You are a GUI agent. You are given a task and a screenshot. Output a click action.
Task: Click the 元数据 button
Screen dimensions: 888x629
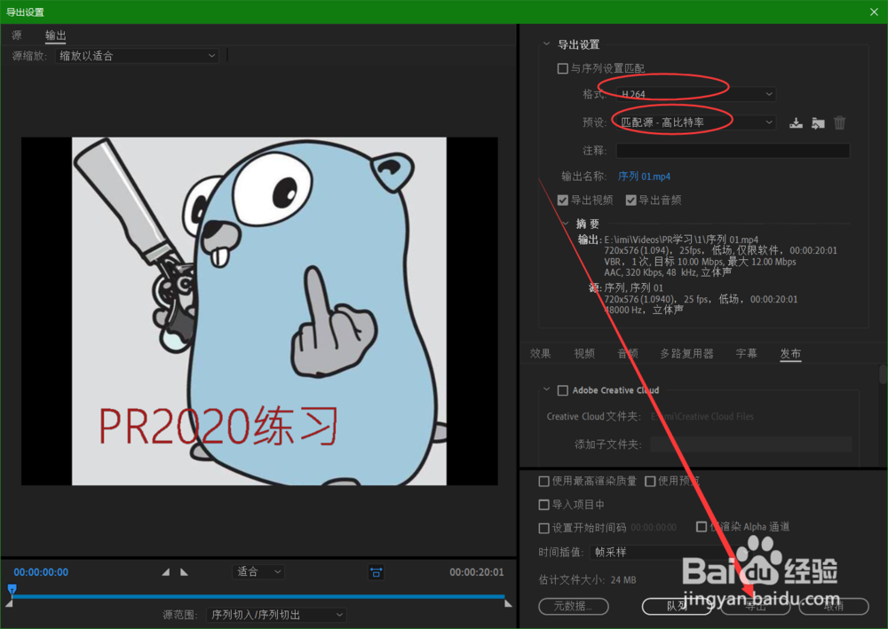574,606
